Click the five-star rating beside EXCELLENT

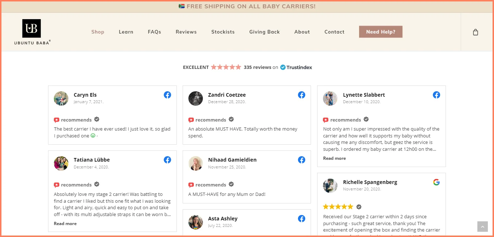(226, 67)
